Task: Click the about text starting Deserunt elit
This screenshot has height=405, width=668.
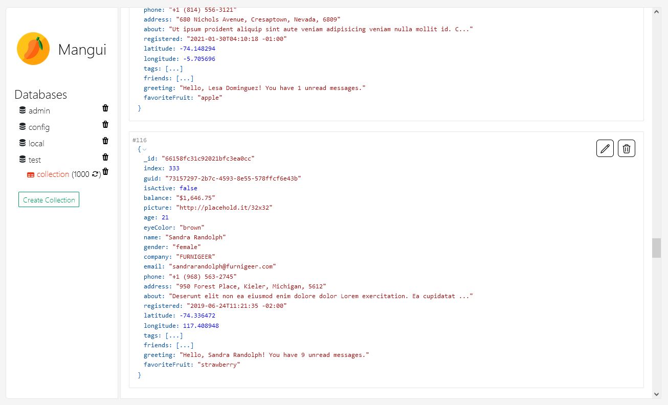Action: [x=321, y=296]
